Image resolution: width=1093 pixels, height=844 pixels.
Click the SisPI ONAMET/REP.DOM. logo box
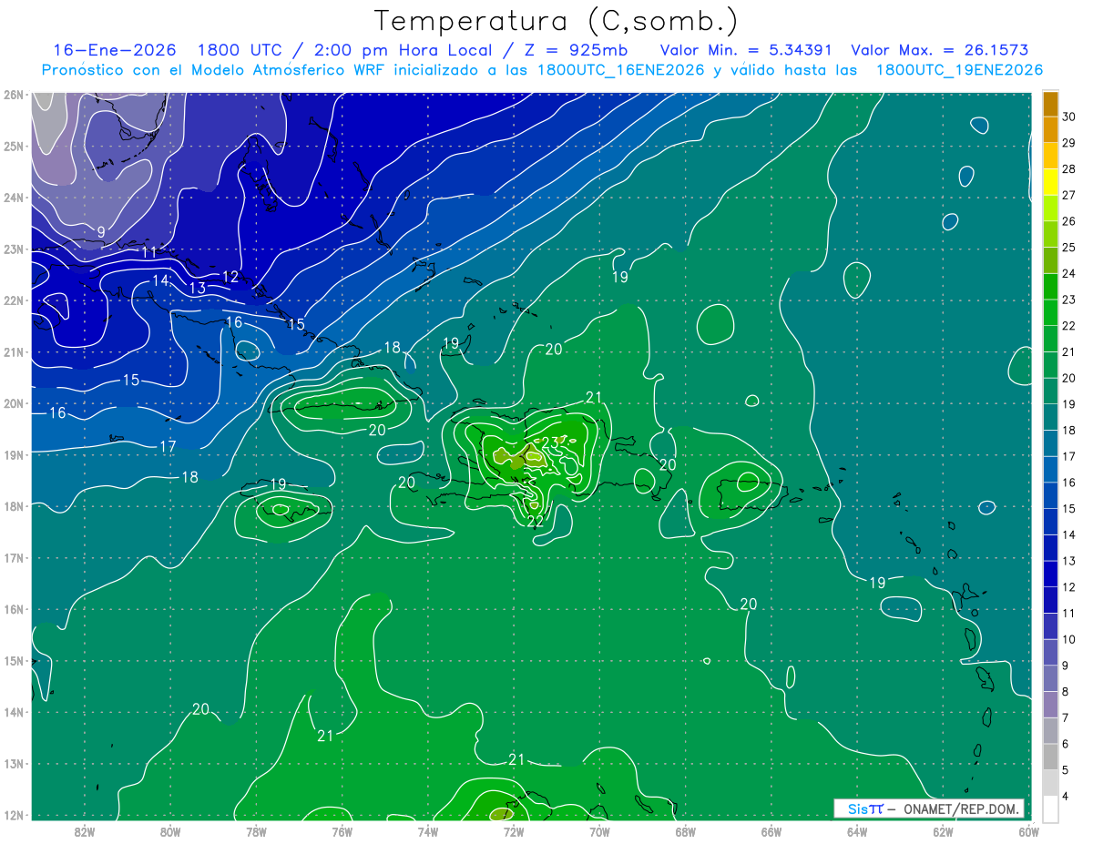(x=929, y=808)
